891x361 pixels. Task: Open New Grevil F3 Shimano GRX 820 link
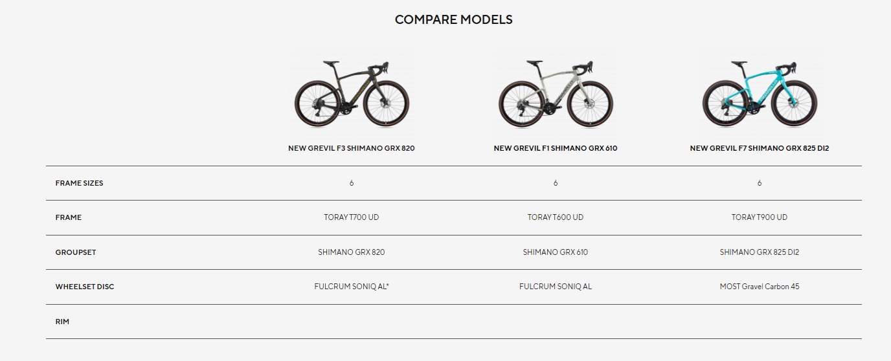(352, 148)
